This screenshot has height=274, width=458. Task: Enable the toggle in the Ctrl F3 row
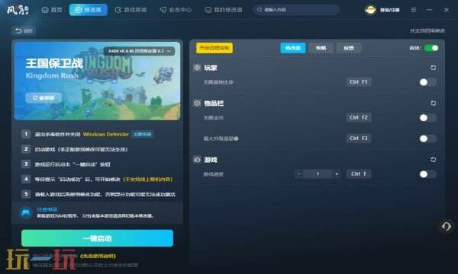[427, 139]
